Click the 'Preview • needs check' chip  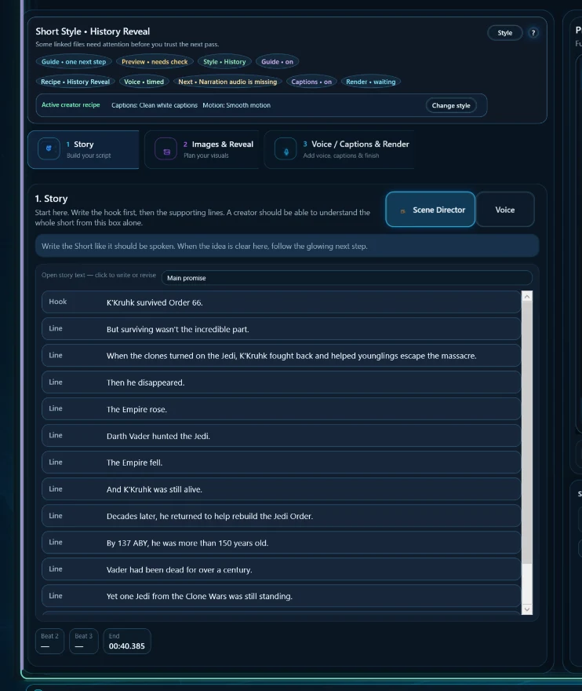pyautogui.click(x=155, y=62)
